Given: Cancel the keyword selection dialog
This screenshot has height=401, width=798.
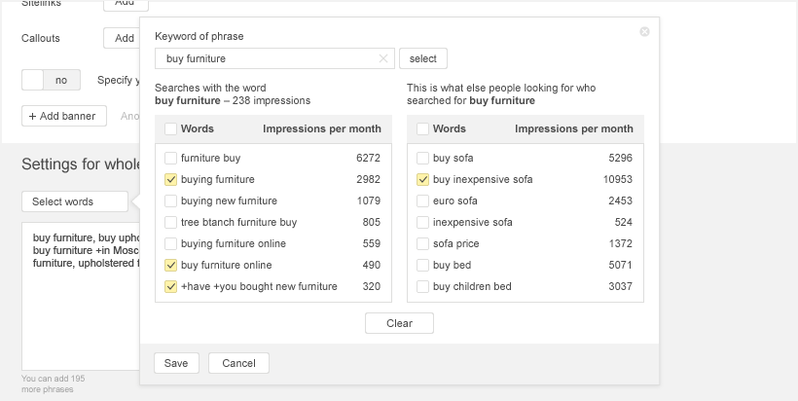Looking at the screenshot, I should 238,363.
